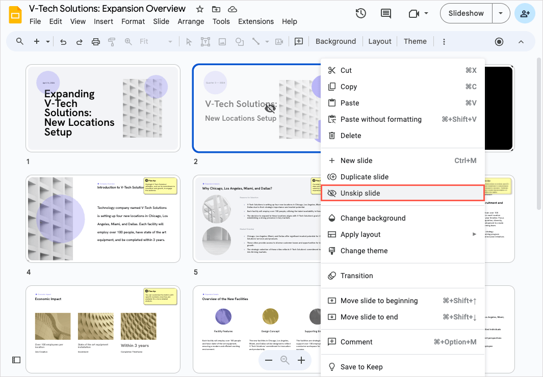Search the menus with magnifier icon

pos(20,41)
